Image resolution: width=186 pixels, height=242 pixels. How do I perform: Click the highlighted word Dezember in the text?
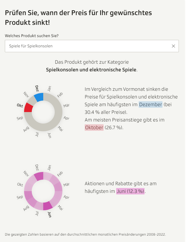(x=150, y=104)
